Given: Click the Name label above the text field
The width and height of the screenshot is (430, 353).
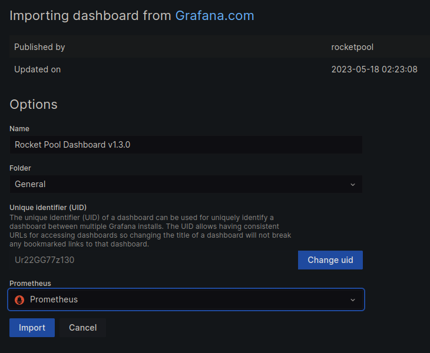Looking at the screenshot, I should pos(19,129).
